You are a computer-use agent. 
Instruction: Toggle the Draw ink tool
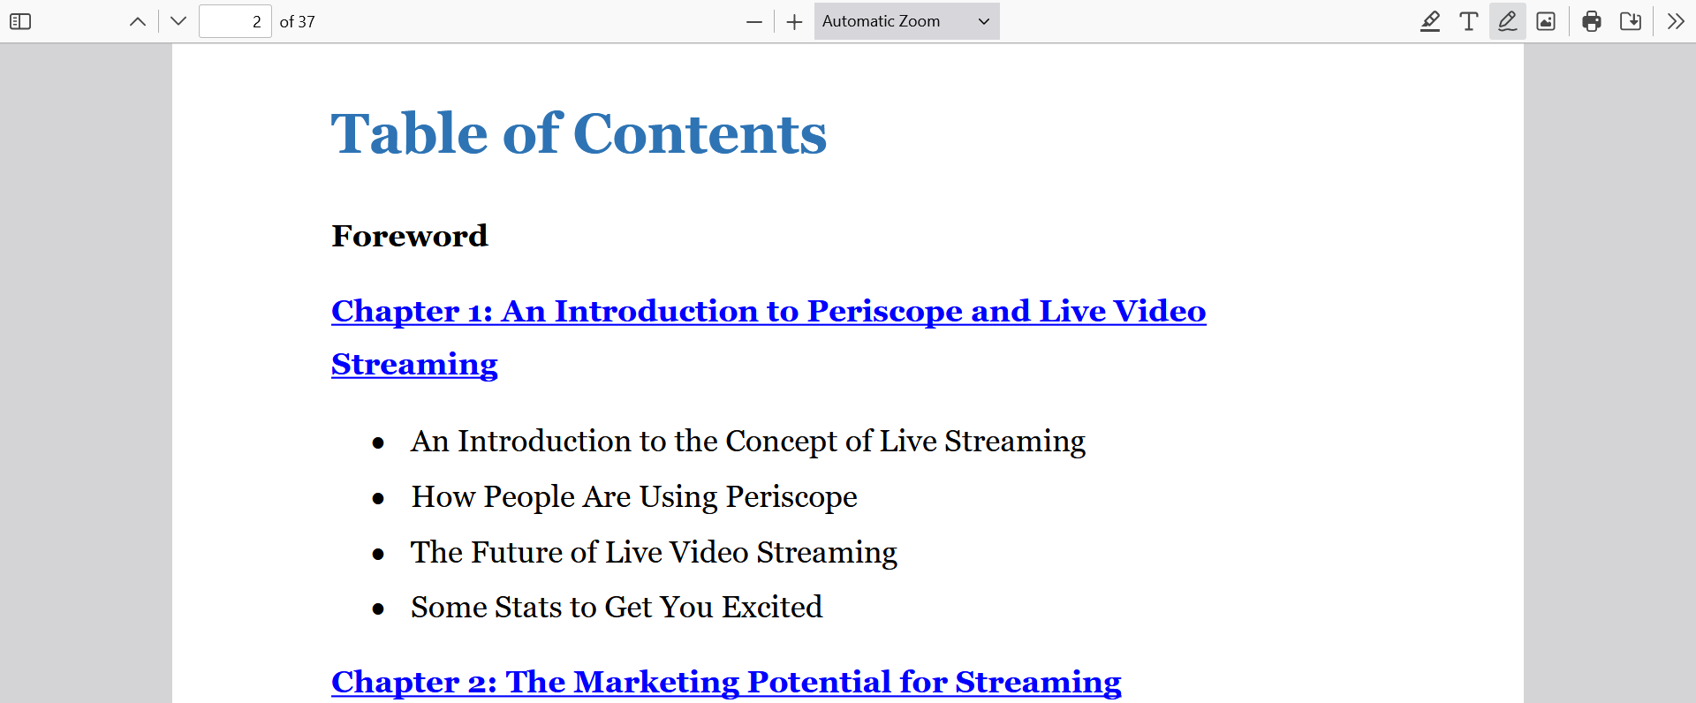coord(1507,21)
